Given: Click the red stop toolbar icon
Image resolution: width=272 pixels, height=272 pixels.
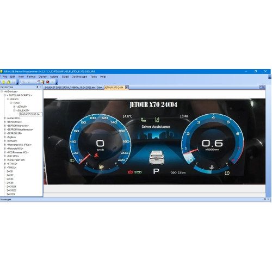Looking at the screenshot, I should click(47, 82).
